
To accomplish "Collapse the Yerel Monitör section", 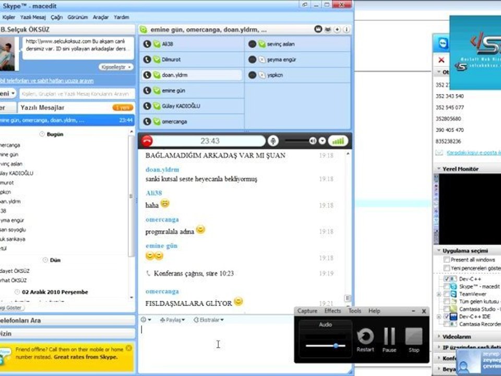I will coord(439,169).
